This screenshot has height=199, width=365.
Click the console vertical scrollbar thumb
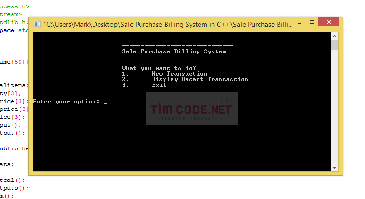334,45
